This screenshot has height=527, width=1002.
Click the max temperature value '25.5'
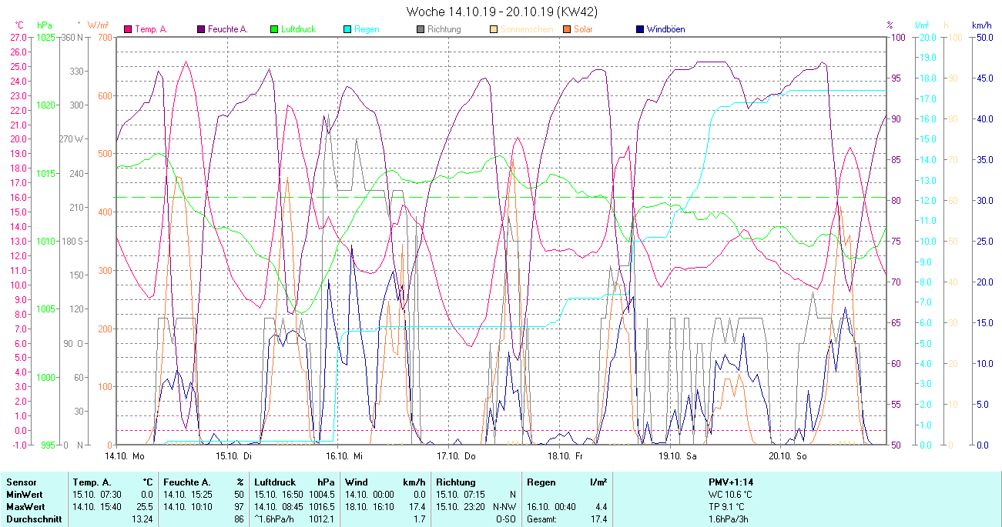click(145, 507)
